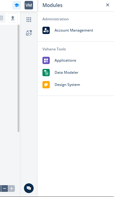Zoom in with the plus button
The height and width of the screenshot is (197, 114).
click(x=12, y=189)
